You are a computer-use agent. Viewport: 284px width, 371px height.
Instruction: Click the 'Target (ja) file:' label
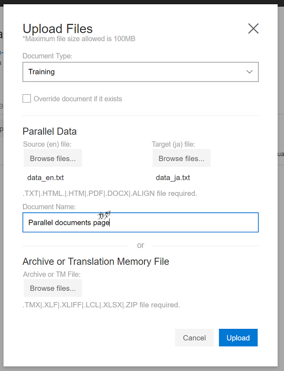[173, 144]
